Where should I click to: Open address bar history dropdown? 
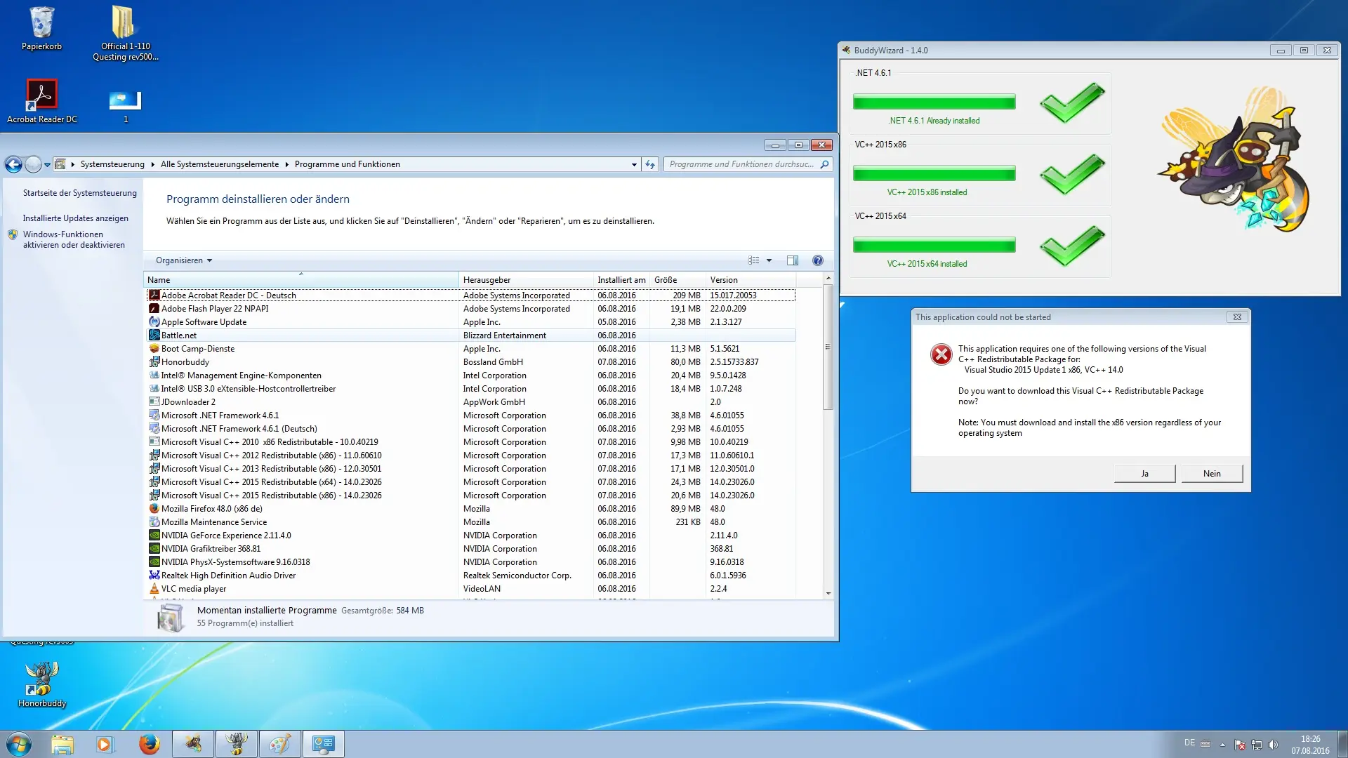coord(634,164)
